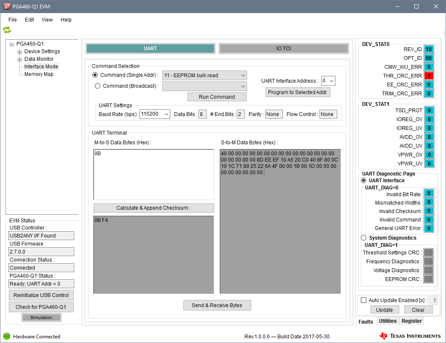Click the Connected connection status field
The width and height of the screenshot is (446, 343).
click(x=41, y=267)
